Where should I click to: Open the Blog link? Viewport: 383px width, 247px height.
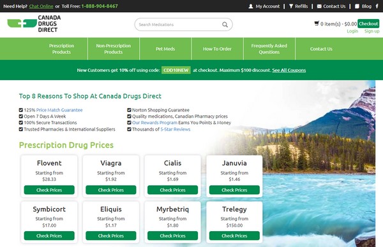(366, 6)
